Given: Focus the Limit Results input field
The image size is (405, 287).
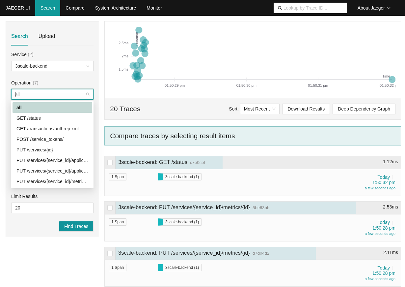Looking at the screenshot, I should (52, 208).
